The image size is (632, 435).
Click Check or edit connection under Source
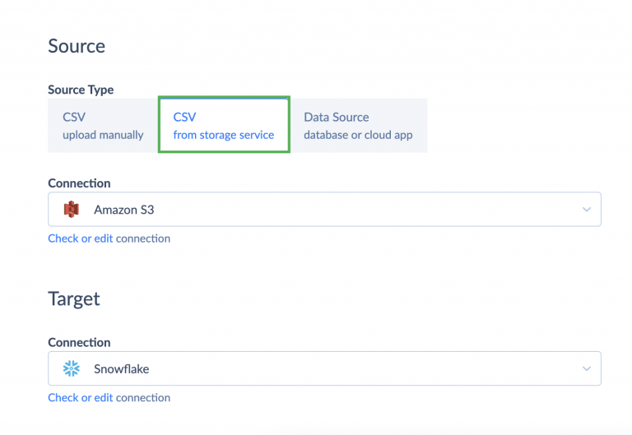coord(109,238)
